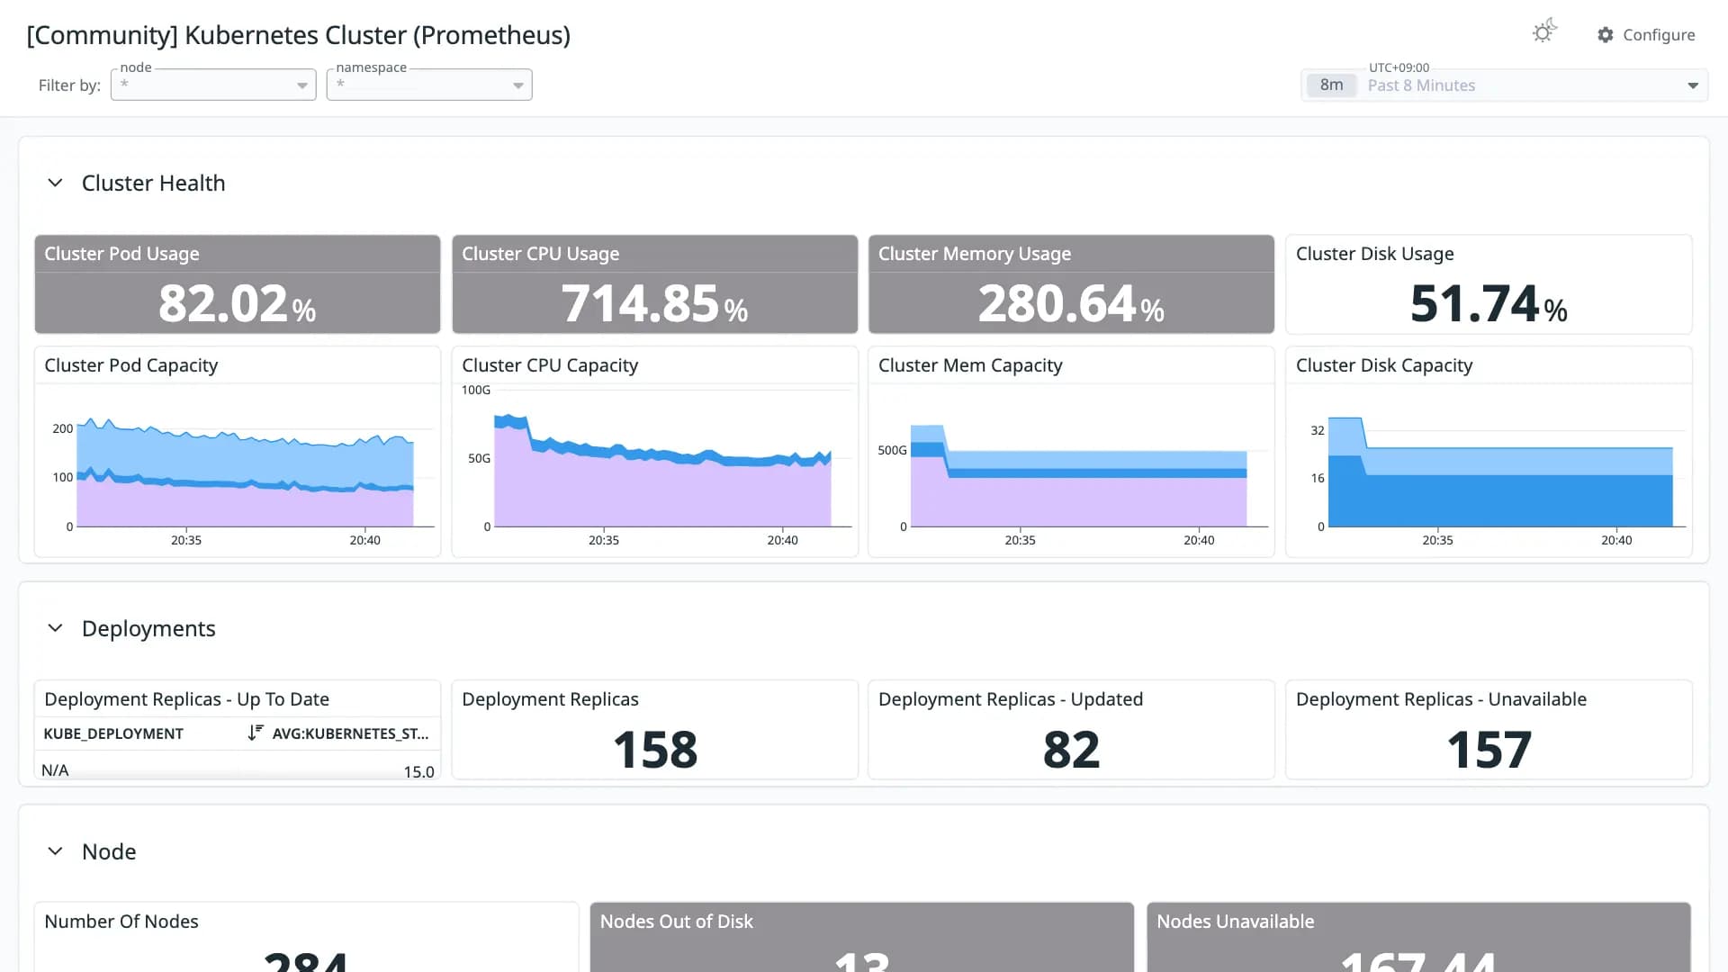Click the Cluster Health section heading
This screenshot has height=972, width=1728.
click(x=154, y=183)
